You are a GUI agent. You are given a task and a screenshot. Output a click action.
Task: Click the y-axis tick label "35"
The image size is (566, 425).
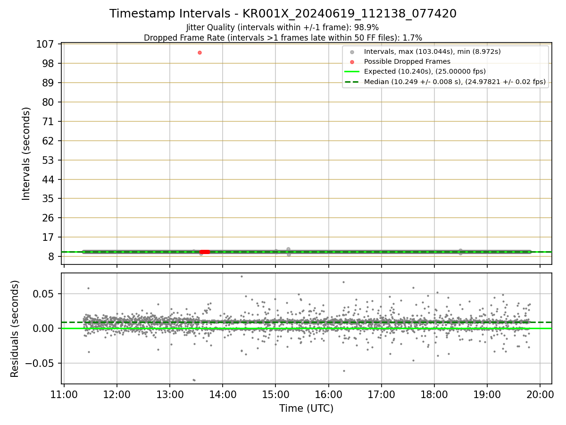(49, 198)
